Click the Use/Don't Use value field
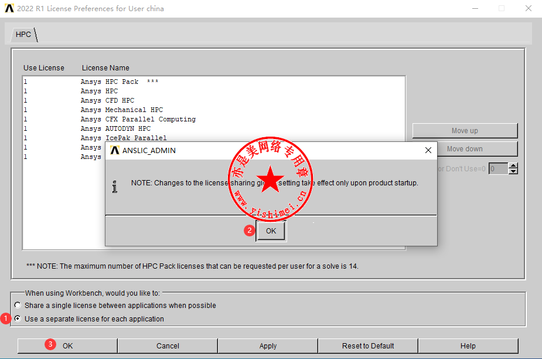Screen dimensions: 542x359 click(x=499, y=169)
